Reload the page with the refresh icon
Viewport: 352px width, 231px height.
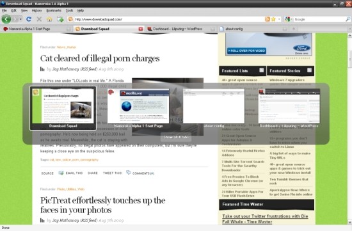(29, 19)
